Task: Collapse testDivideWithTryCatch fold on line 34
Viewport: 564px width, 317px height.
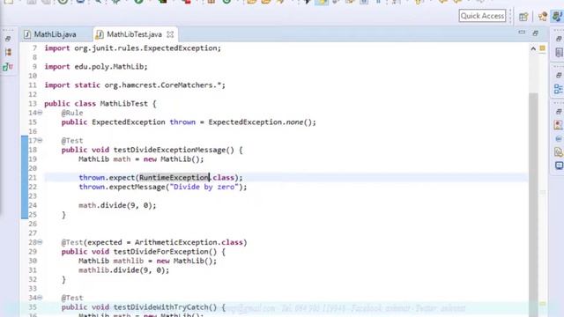Action: [40, 298]
